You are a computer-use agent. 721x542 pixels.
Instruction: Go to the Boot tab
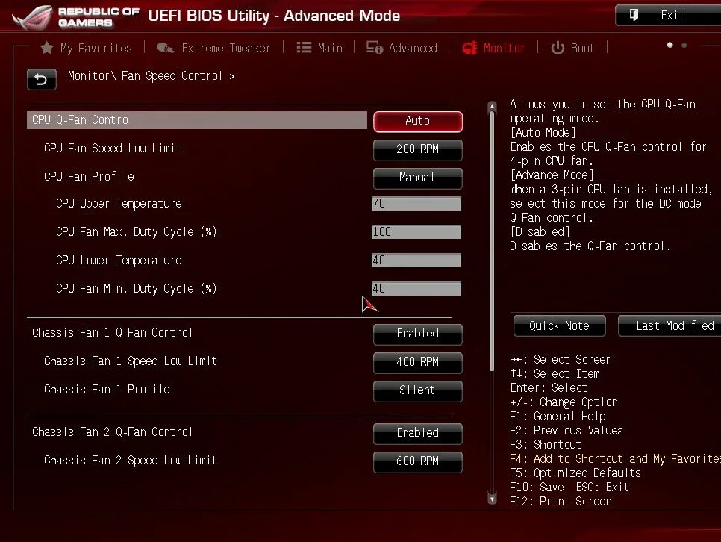click(573, 48)
